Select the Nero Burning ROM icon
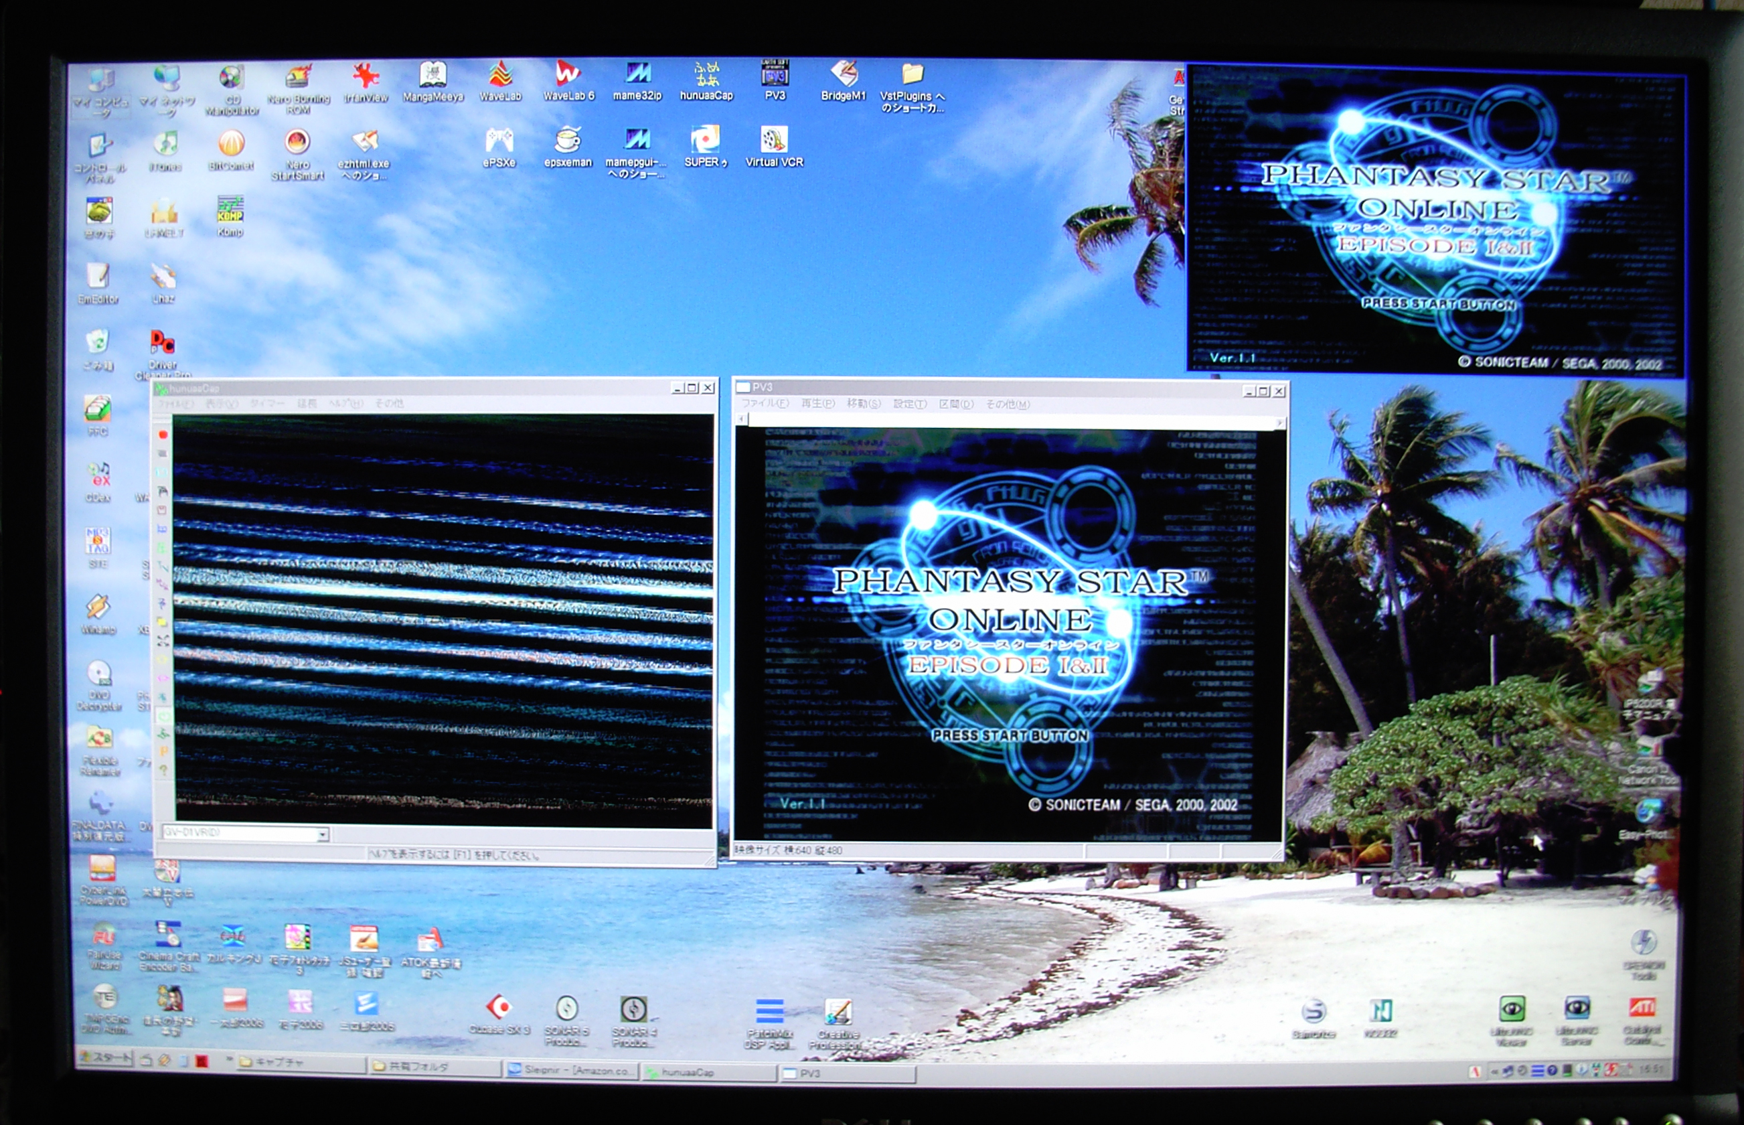 pyautogui.click(x=298, y=90)
